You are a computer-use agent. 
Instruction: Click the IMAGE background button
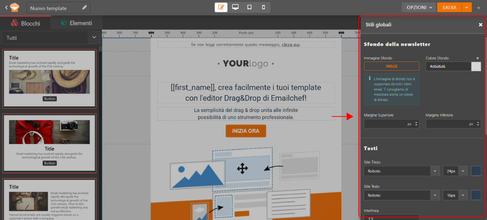click(x=391, y=66)
